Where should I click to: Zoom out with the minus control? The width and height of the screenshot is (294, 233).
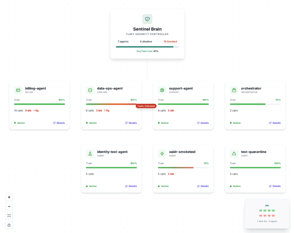tap(9, 206)
